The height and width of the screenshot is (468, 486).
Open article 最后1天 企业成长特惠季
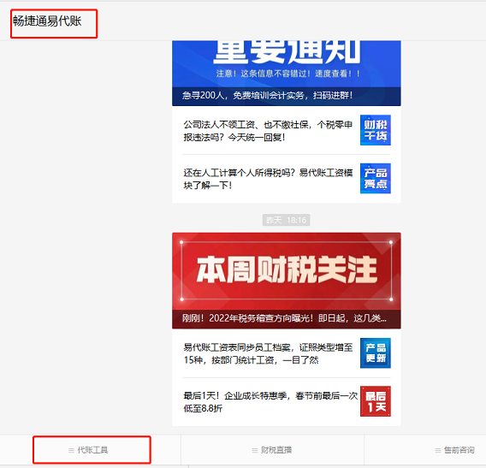(270, 401)
